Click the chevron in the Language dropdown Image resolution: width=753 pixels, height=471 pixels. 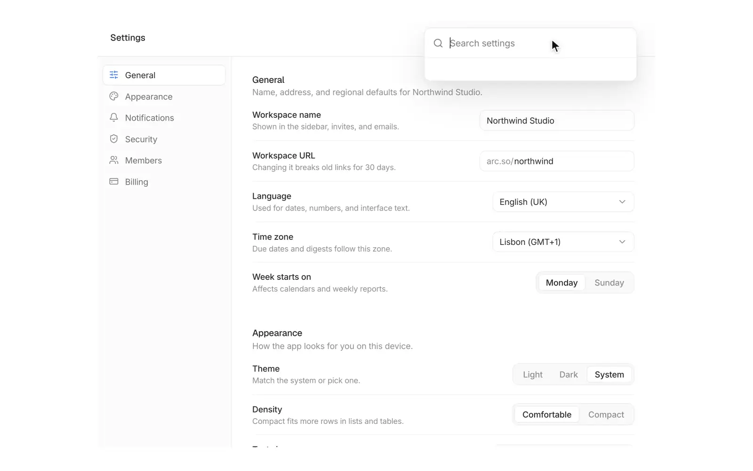coord(622,202)
